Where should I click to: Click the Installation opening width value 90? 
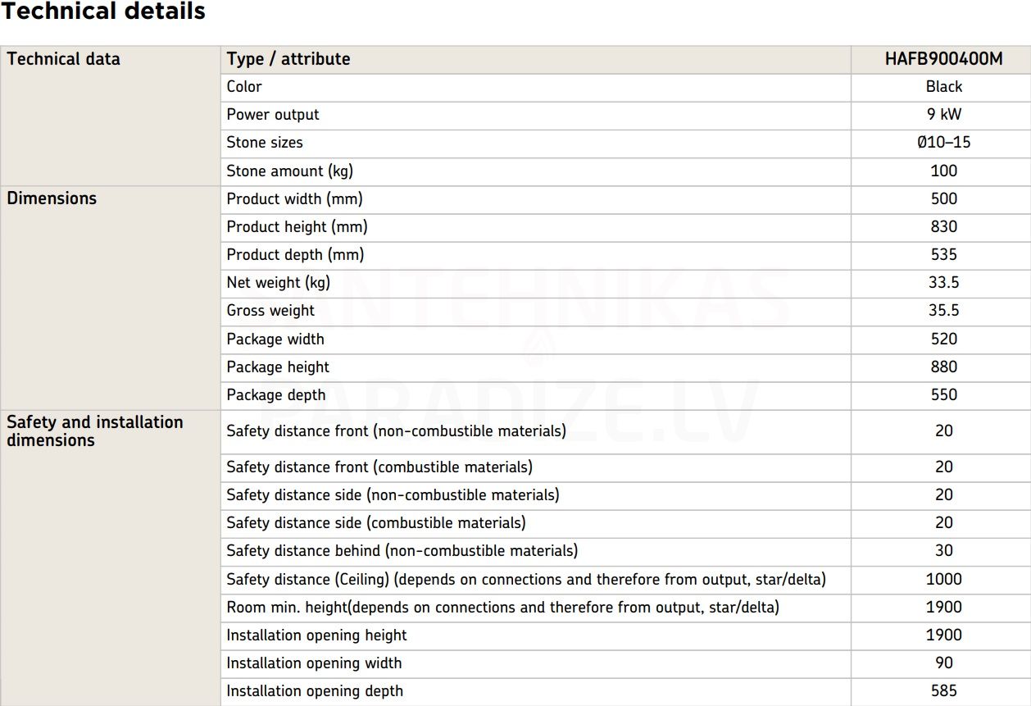[x=943, y=663]
